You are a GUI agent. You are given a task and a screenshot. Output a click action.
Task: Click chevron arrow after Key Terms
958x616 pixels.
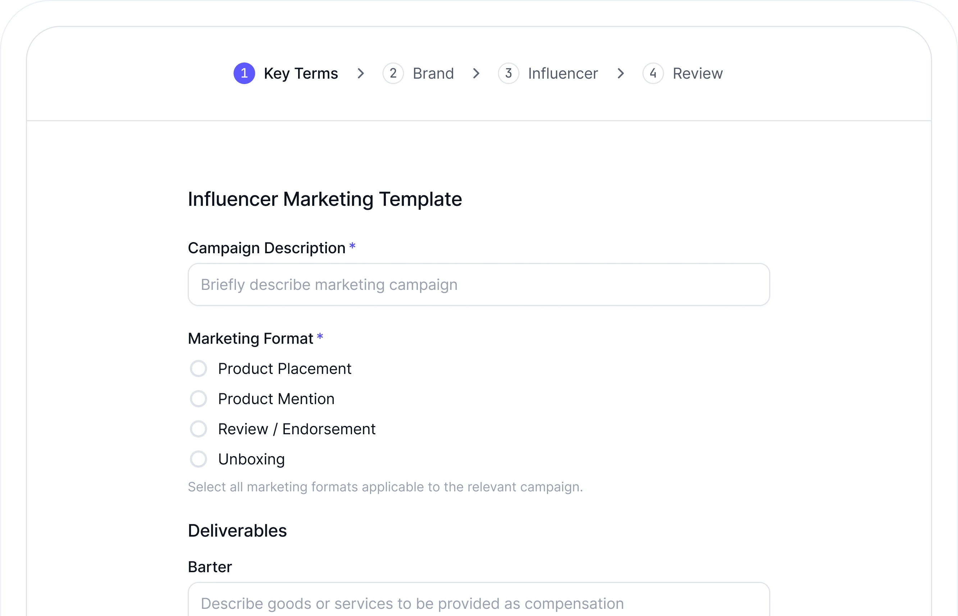[x=360, y=73]
